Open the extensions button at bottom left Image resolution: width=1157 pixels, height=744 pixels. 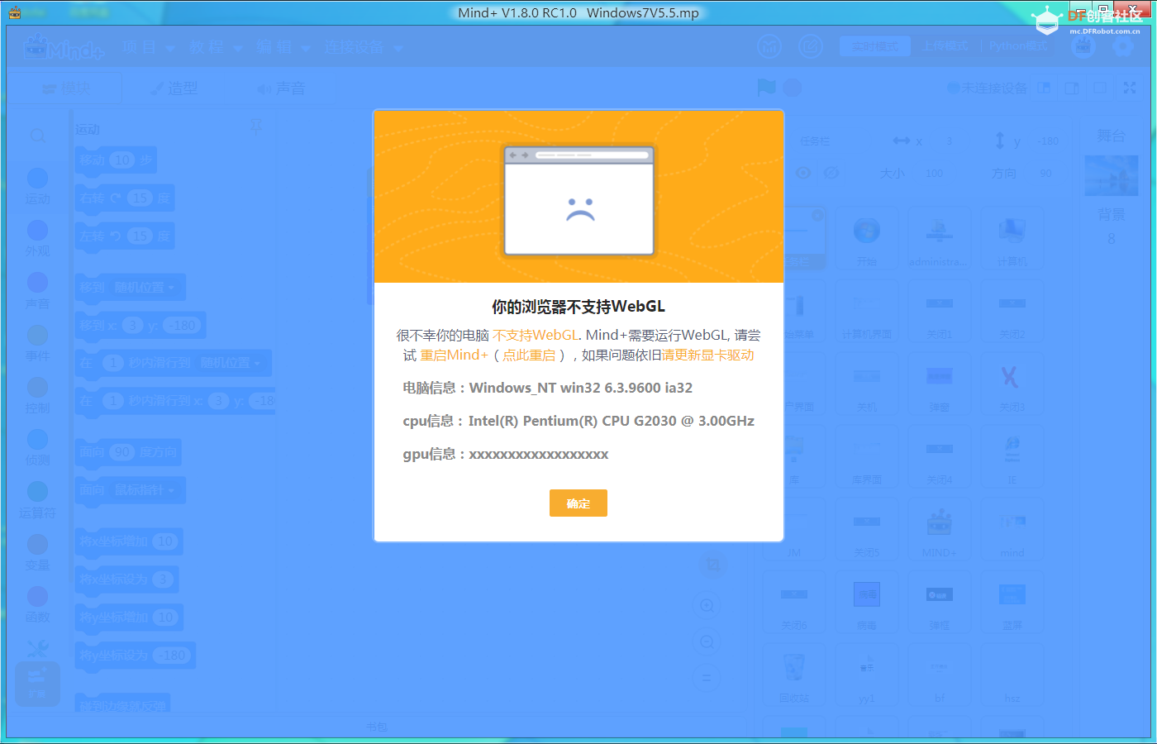click(x=37, y=684)
